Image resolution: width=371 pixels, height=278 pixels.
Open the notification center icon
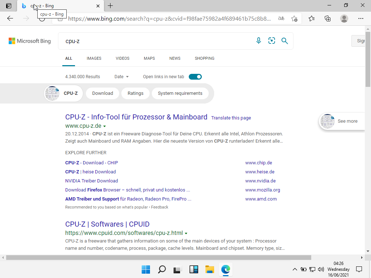pos(359,269)
